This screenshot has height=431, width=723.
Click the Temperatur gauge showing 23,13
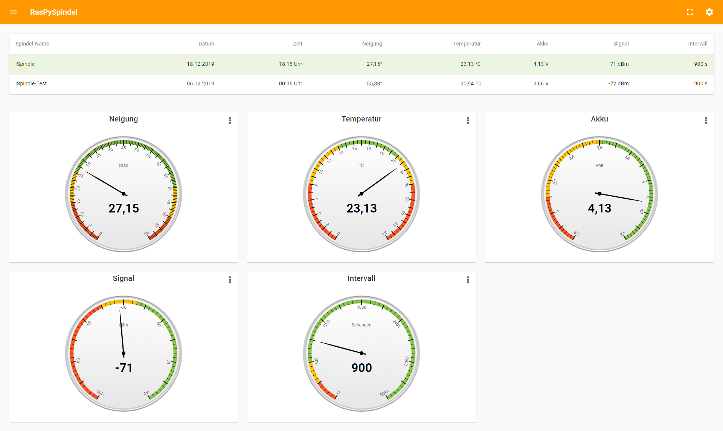pos(361,194)
